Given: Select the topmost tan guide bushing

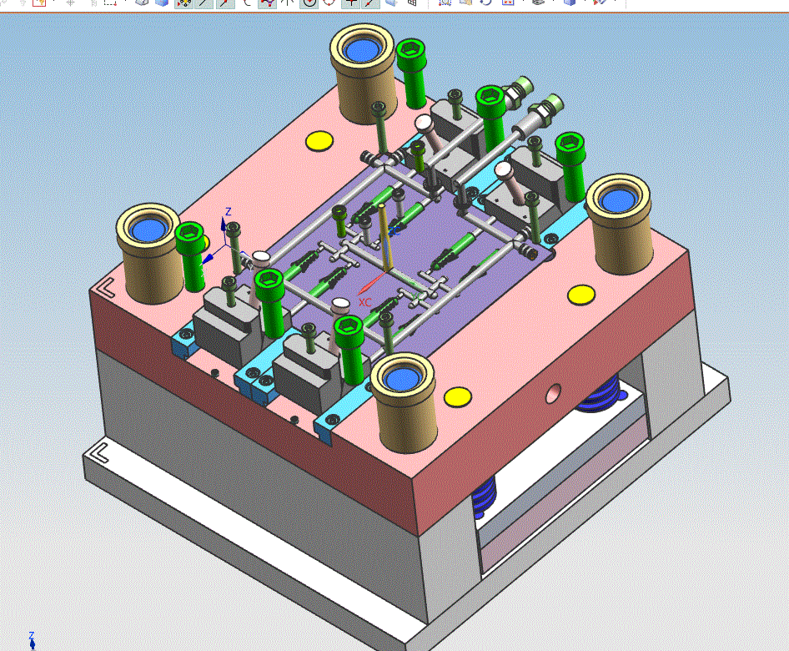Looking at the screenshot, I should (363, 73).
